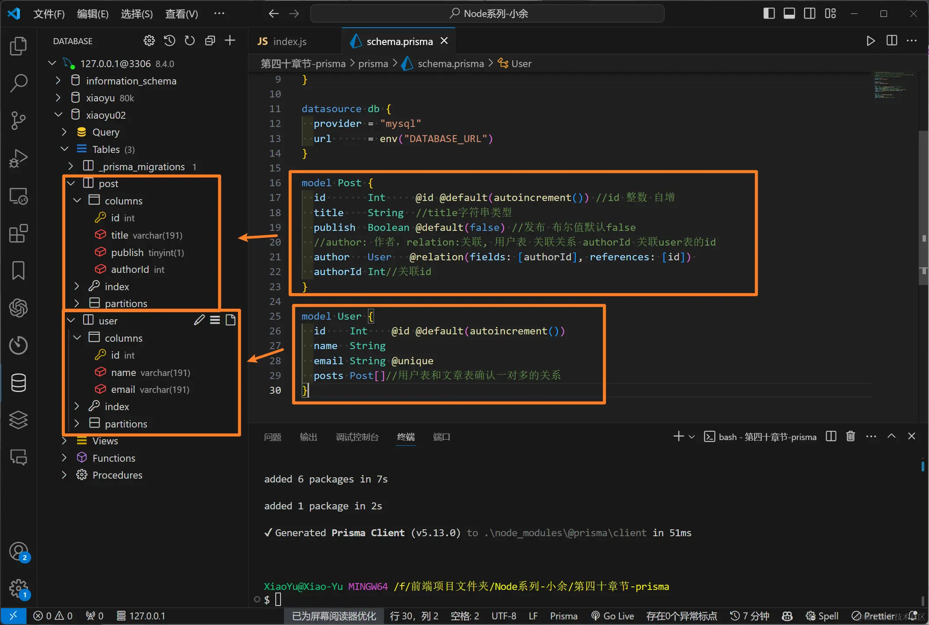Open the new terminal profile dropdown arrow

[x=692, y=437]
